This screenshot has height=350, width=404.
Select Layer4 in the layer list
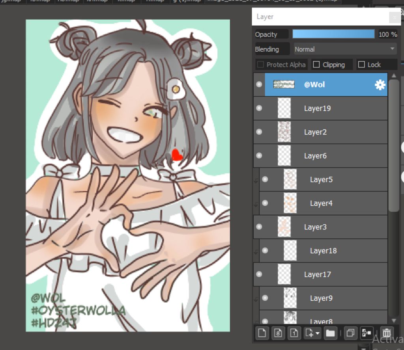coord(324,203)
